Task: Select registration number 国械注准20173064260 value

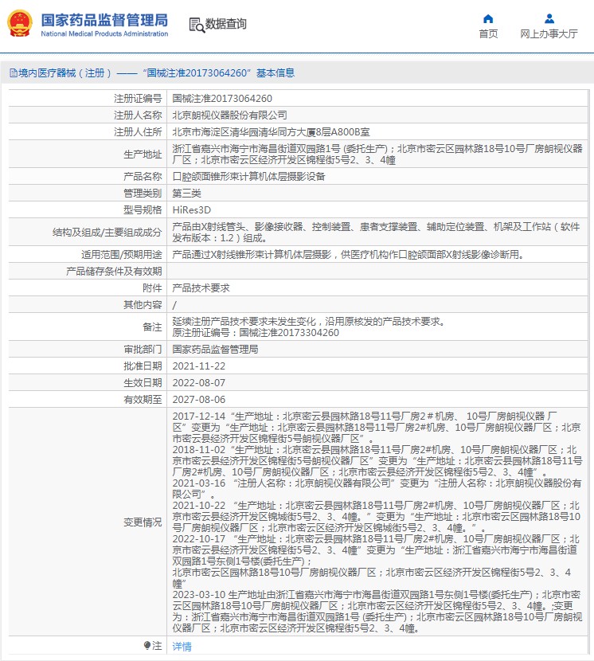Action: click(x=222, y=98)
